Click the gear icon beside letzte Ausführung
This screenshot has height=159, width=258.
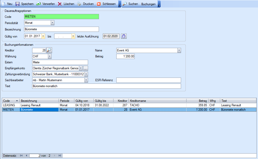click(124, 36)
